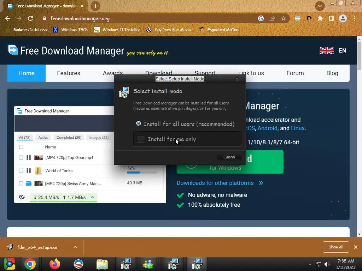Open the Extensions puzzle piece icon
The width and height of the screenshot is (362, 271).
click(320, 18)
